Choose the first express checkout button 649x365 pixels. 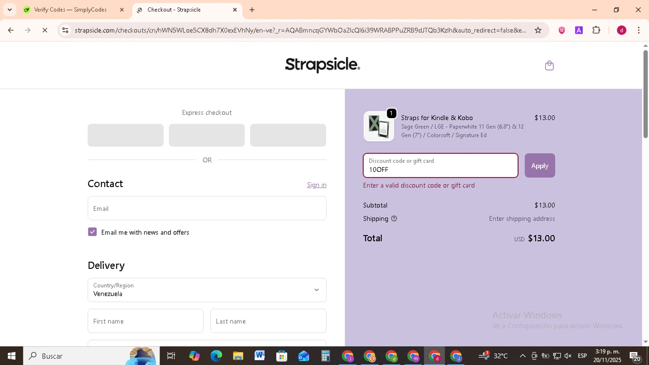click(125, 135)
